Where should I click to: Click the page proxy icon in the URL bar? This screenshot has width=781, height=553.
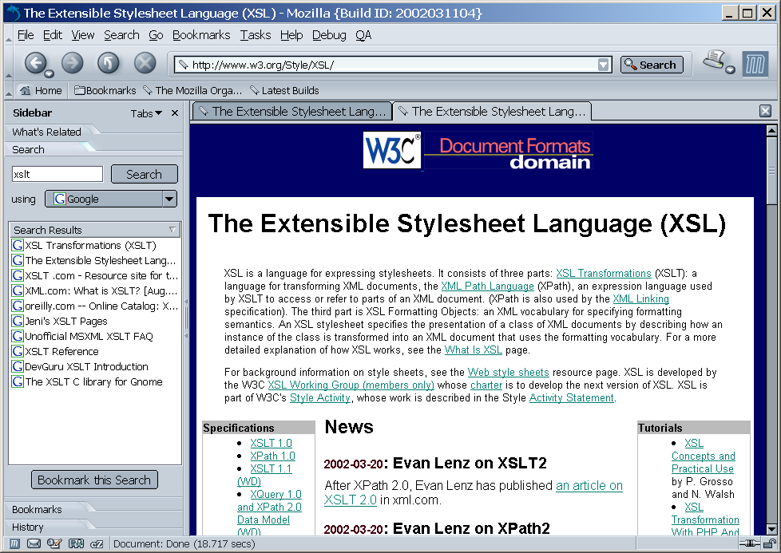tap(184, 65)
